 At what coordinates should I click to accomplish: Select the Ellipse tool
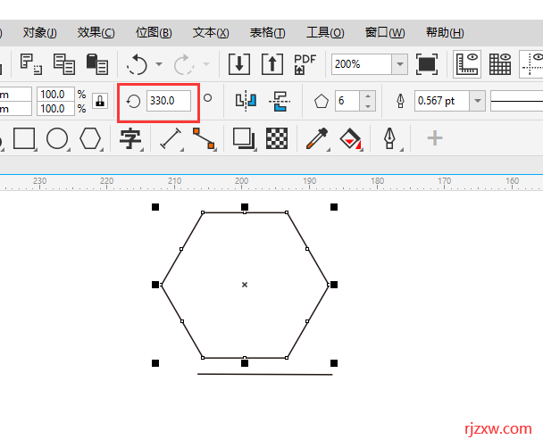tap(57, 138)
